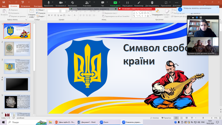Toggle bold Ж formatting
The height and width of the screenshot is (125, 222).
click(x=49, y=15)
